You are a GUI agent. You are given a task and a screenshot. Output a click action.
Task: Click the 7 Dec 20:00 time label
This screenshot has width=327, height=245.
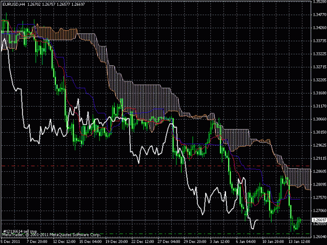tap(37, 241)
